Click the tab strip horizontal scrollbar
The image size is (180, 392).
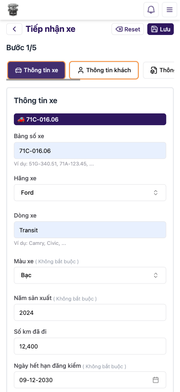(x=43, y=80)
